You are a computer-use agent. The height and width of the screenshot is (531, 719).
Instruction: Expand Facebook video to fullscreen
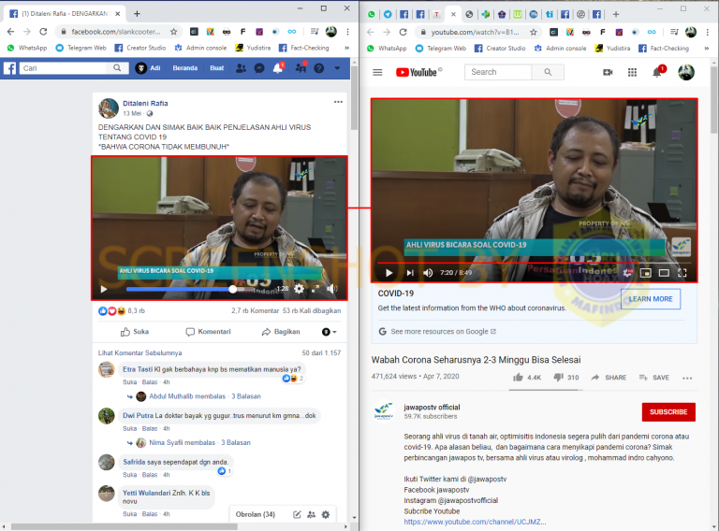(315, 289)
